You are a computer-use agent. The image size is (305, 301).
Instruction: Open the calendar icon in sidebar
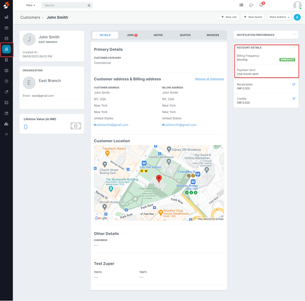point(6,38)
